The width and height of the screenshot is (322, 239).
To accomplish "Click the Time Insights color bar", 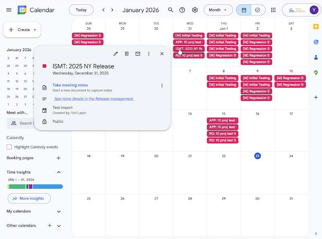I will coord(35,187).
